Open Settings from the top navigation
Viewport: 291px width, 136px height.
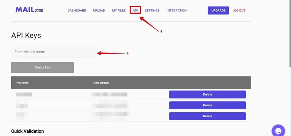[x=152, y=11]
